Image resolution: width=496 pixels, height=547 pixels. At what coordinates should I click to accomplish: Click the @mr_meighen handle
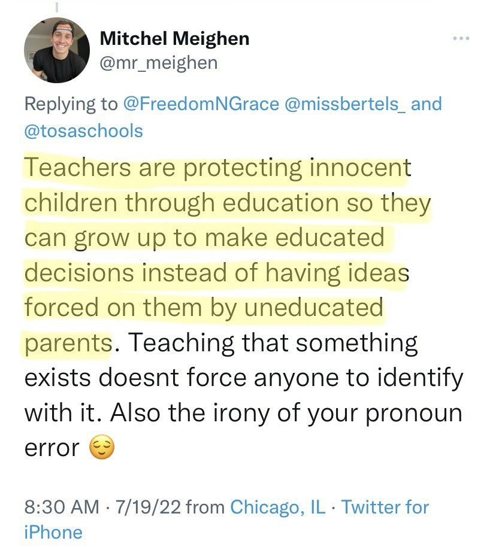point(159,62)
